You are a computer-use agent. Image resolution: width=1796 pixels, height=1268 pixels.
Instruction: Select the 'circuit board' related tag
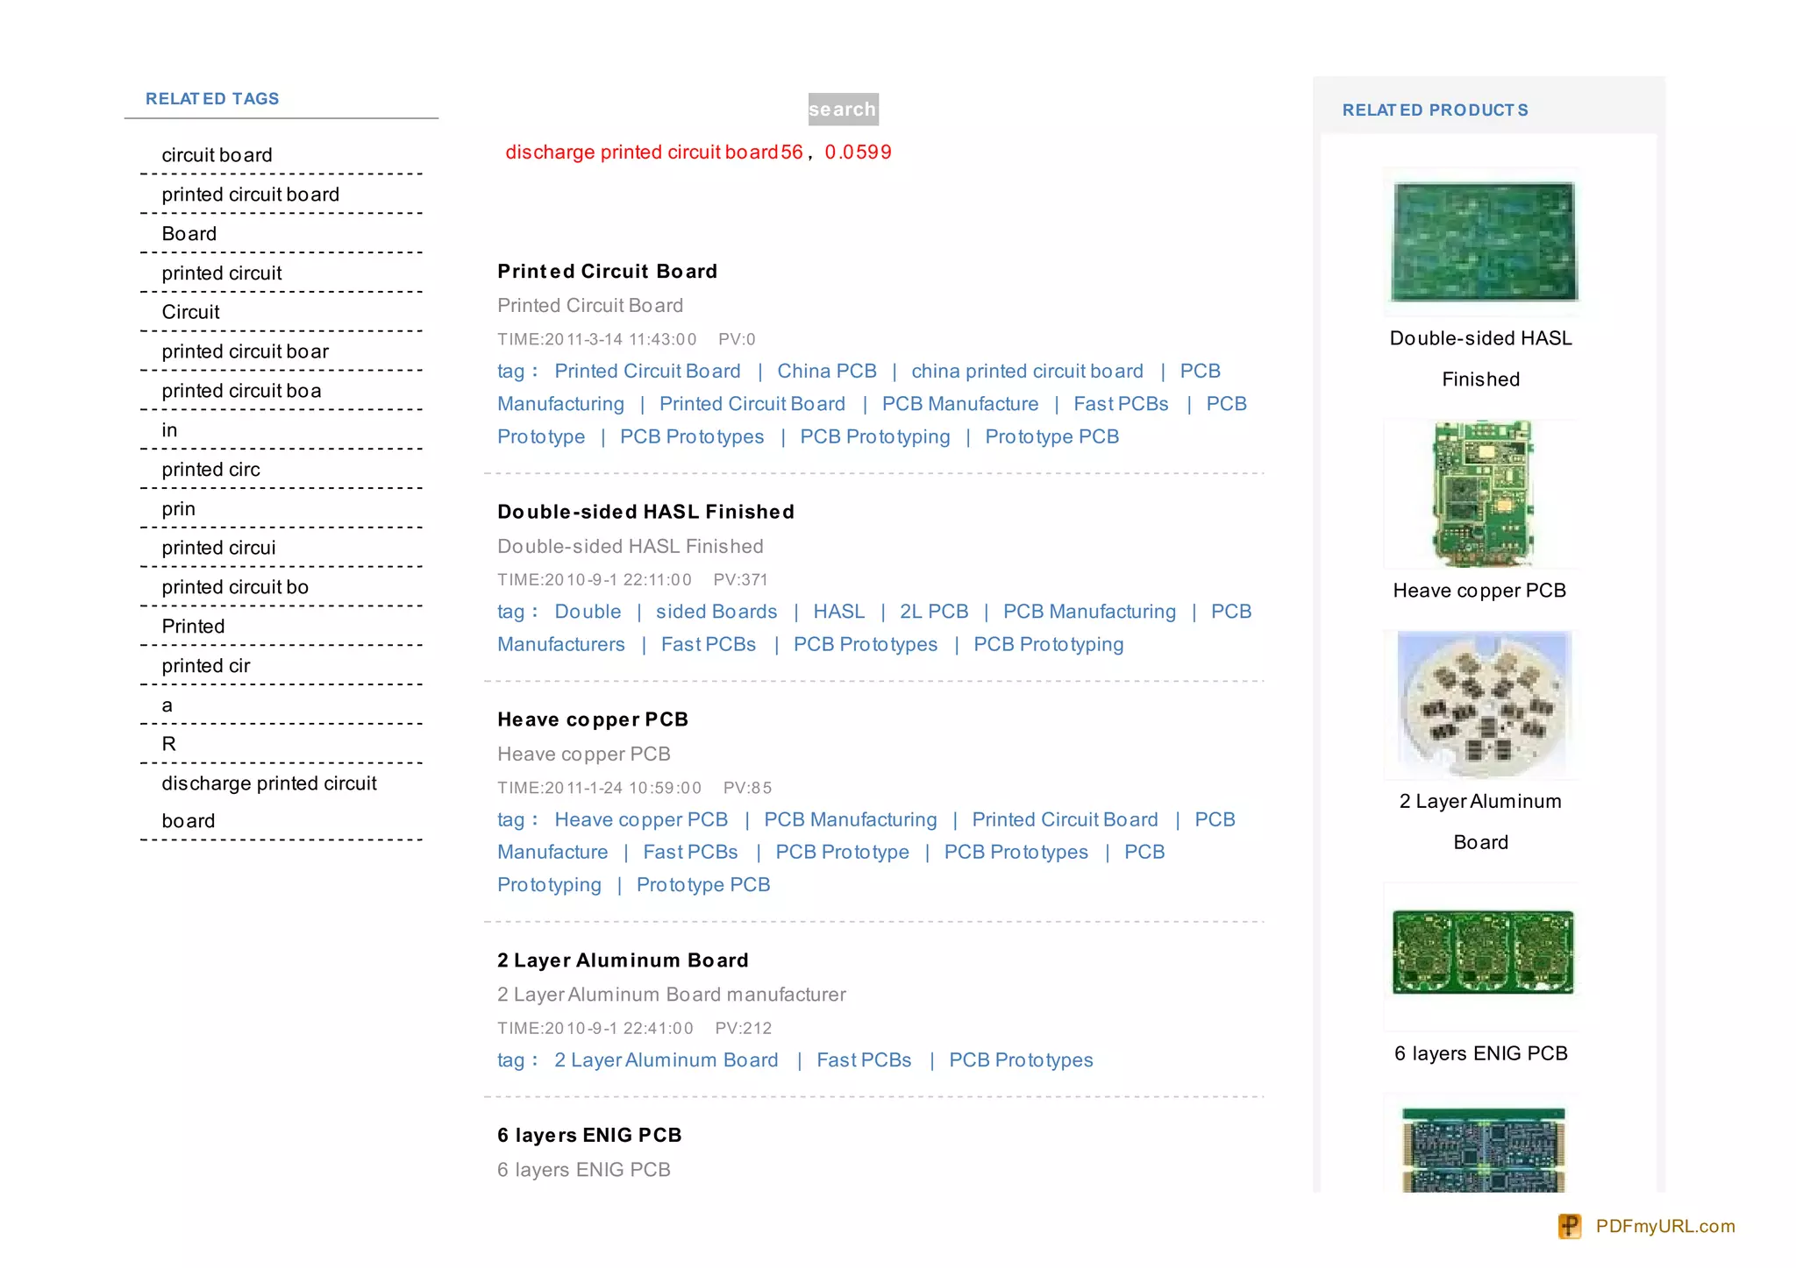point(217,155)
